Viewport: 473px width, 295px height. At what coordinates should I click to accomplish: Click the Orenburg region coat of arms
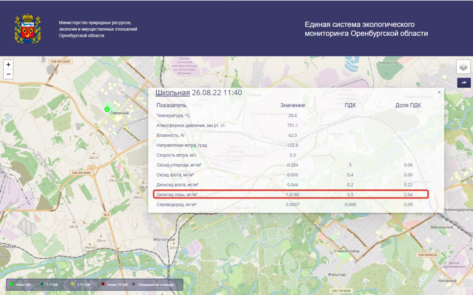click(28, 28)
